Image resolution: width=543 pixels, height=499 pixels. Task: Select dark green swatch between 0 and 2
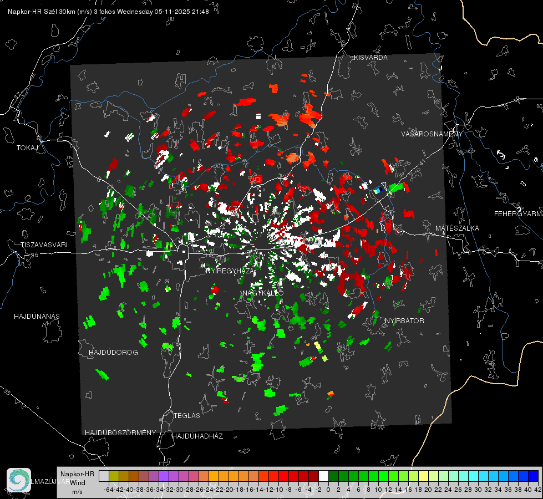pyautogui.click(x=333, y=476)
